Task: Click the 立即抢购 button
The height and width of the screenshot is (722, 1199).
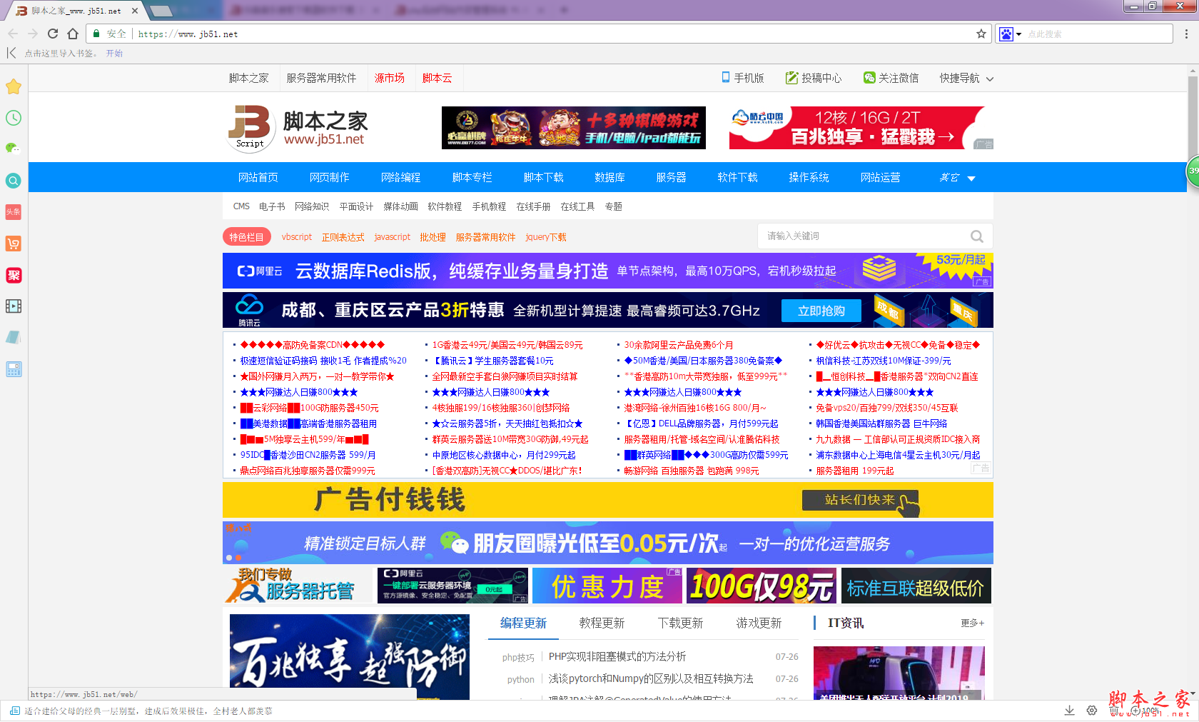Action: coord(821,311)
